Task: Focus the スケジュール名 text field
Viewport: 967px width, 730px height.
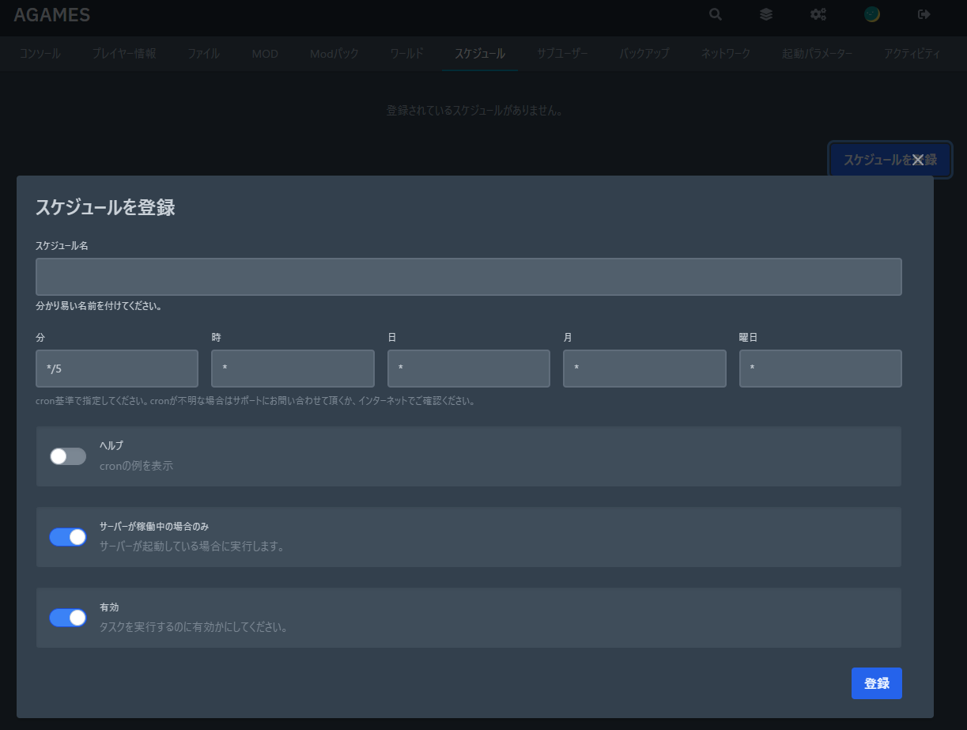Action: pyautogui.click(x=468, y=277)
